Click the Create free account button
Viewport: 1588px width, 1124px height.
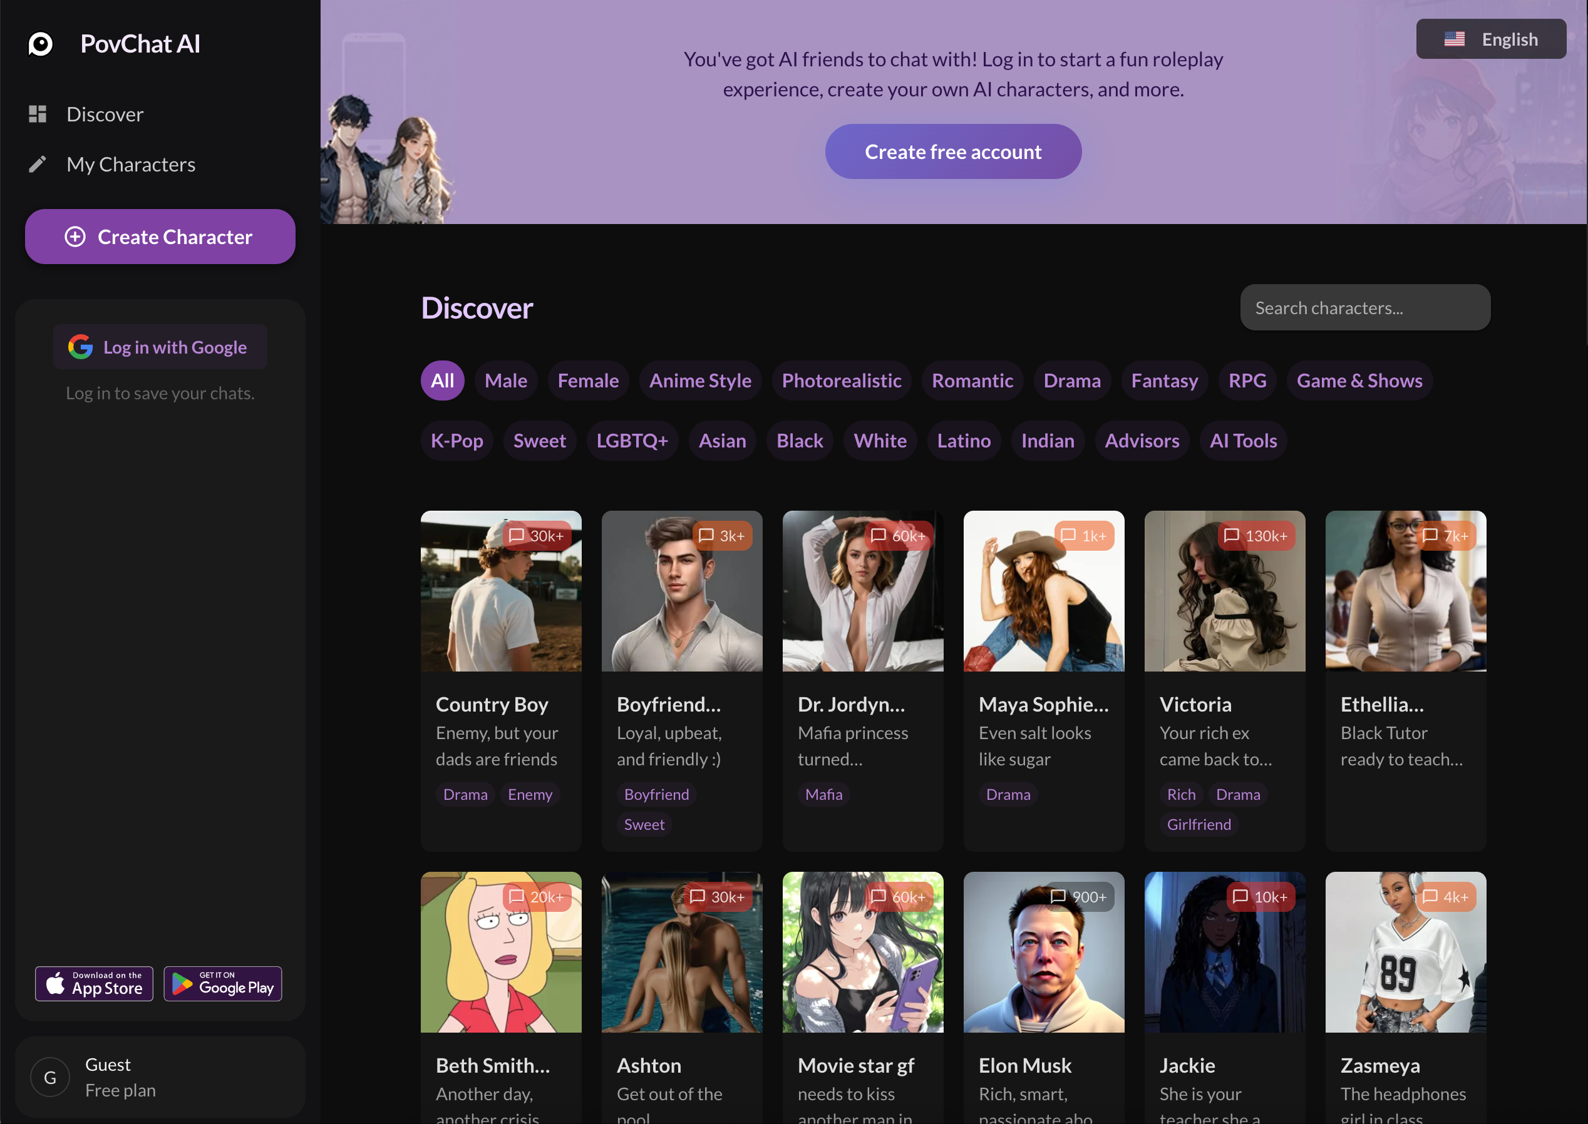[x=953, y=151]
